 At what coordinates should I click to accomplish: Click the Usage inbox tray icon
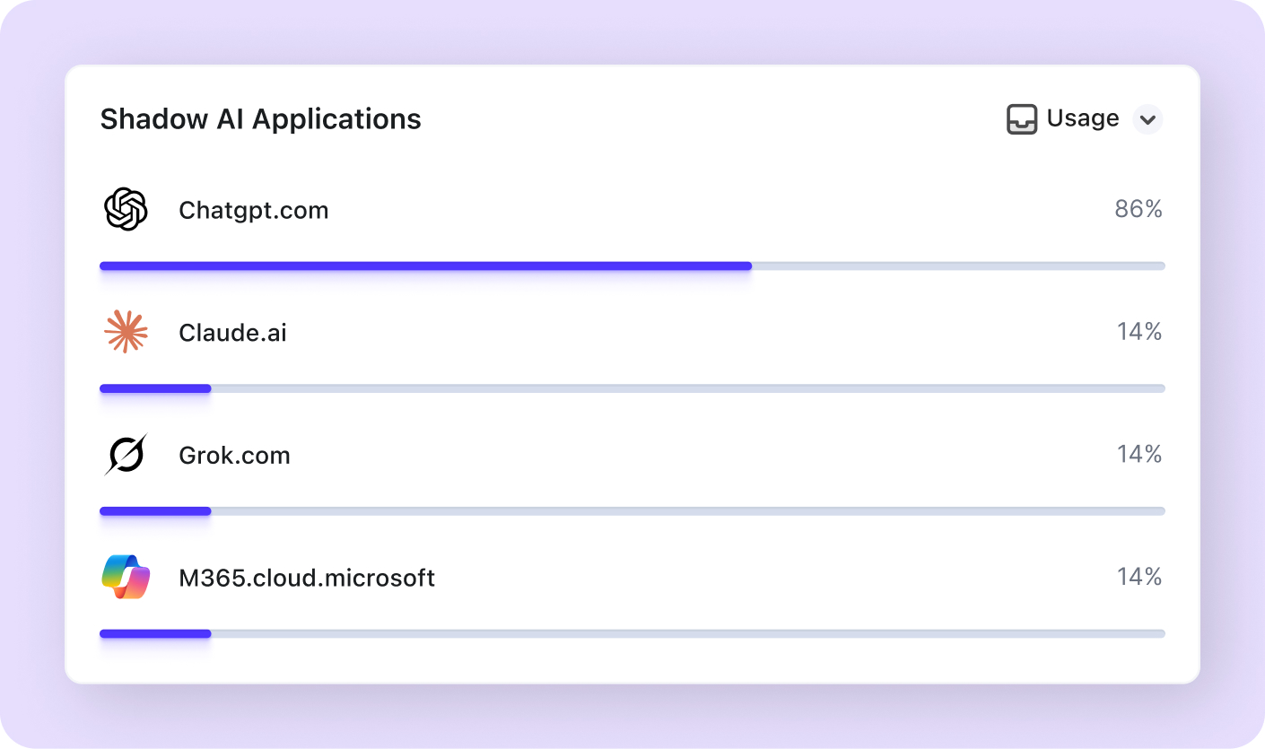(1022, 118)
